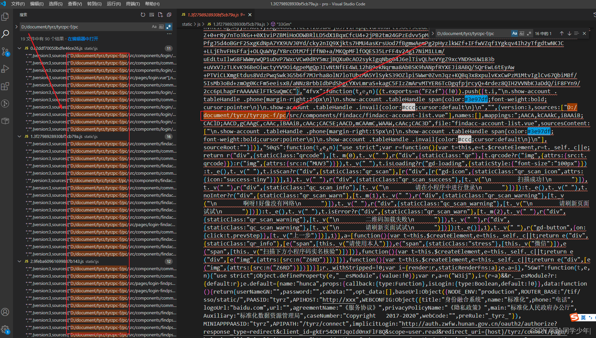
Task: Click the http://xxx link in code
Action: [x=339, y=300]
